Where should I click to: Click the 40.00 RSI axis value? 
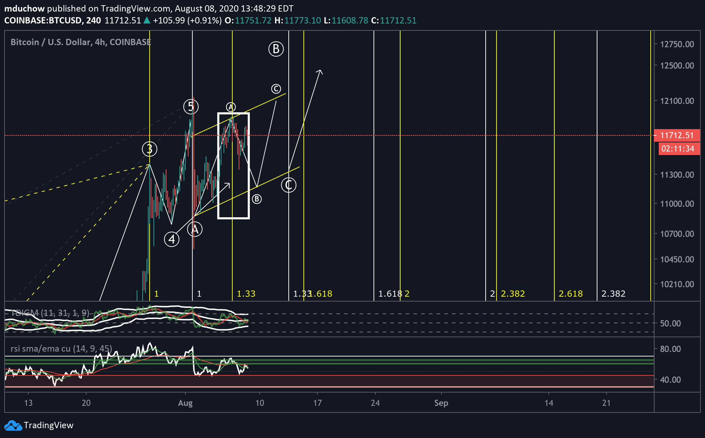pos(670,380)
